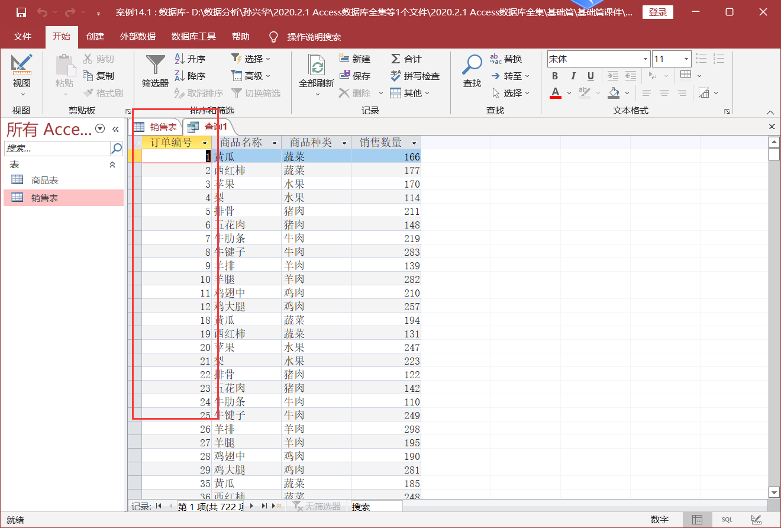This screenshot has height=528, width=781.
Task: Click the vertical scrollbar down arrow
Action: click(x=774, y=492)
